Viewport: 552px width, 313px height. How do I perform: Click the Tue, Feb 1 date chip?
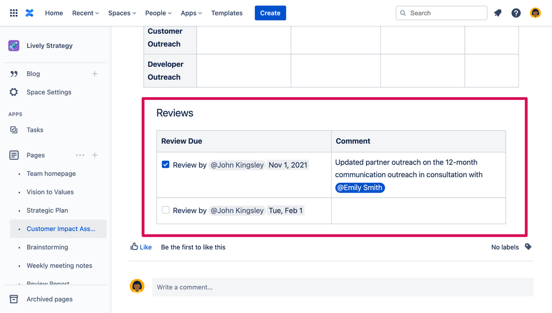click(285, 210)
